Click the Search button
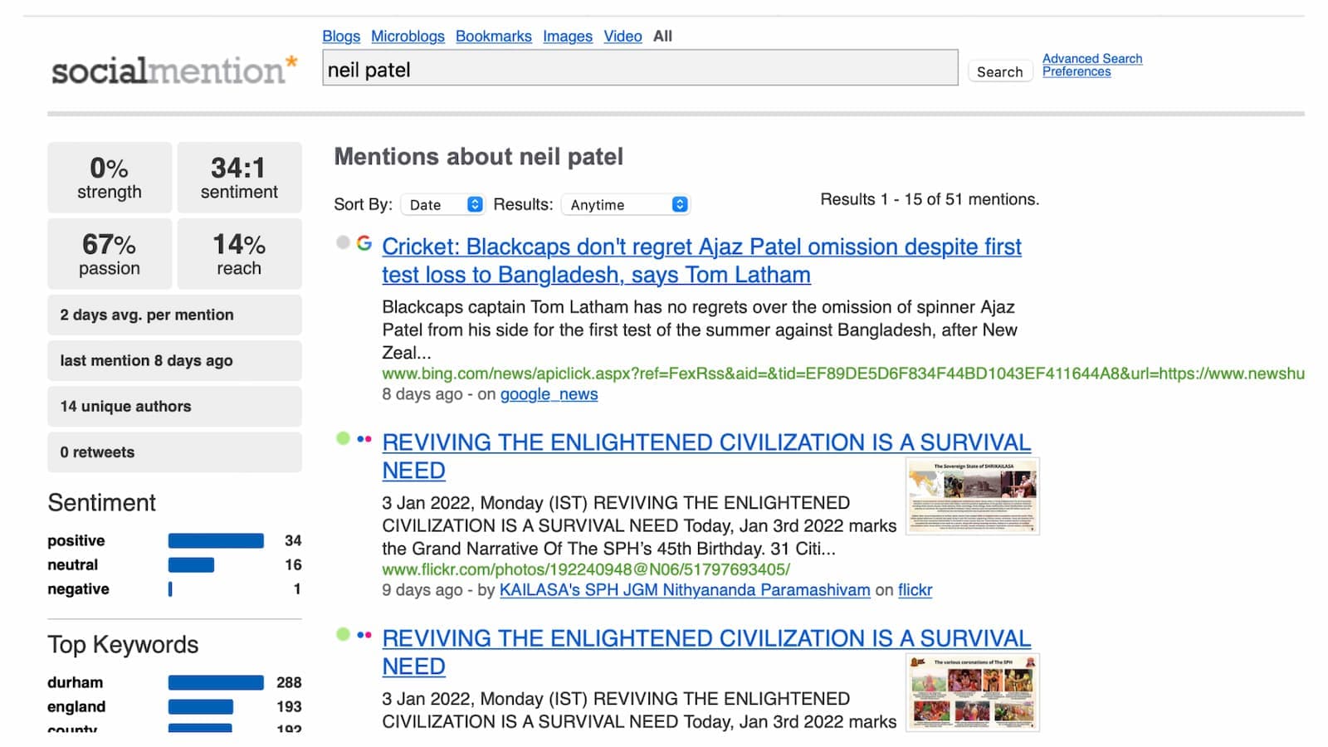 point(1000,71)
